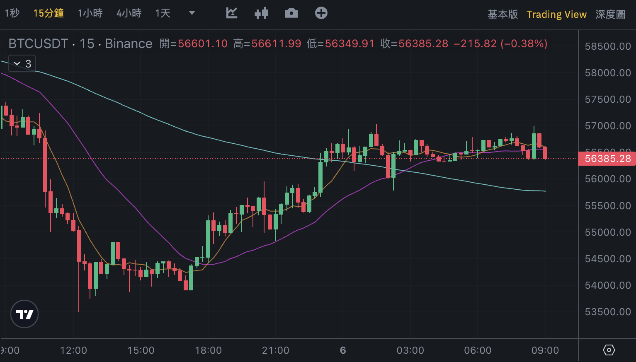
Task: Open chart settings hexagon icon
Action: 609,350
